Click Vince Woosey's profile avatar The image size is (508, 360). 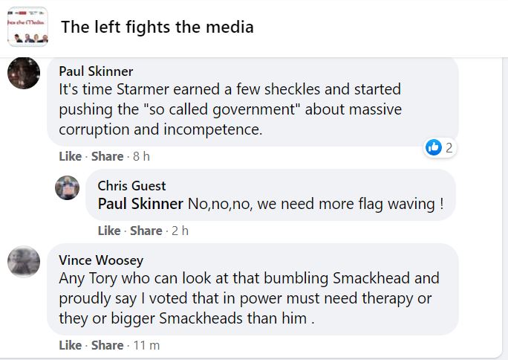[24, 261]
